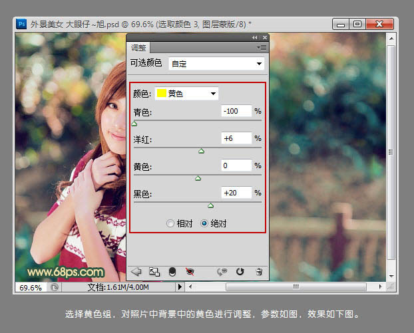Click the 洋红 magenta slider handle
The height and width of the screenshot is (333, 414).
pos(202,151)
